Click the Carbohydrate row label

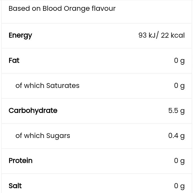[x=33, y=110]
